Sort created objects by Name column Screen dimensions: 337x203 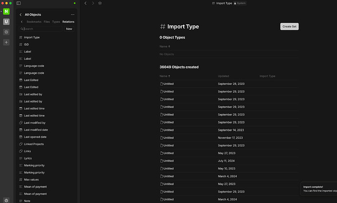click(x=165, y=76)
